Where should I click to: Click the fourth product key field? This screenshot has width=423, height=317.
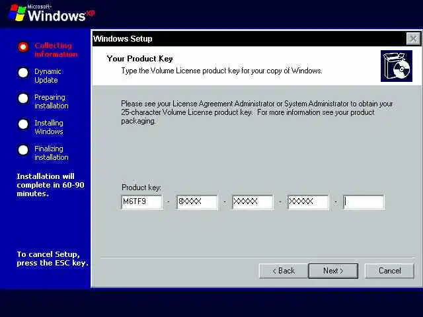(308, 202)
